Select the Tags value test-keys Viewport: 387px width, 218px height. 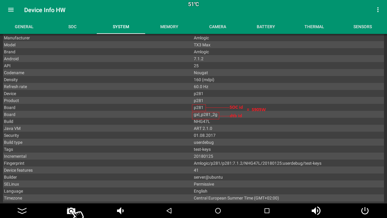click(202, 149)
